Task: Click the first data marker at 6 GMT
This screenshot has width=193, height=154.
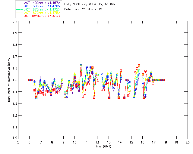Action: click(x=30, y=80)
